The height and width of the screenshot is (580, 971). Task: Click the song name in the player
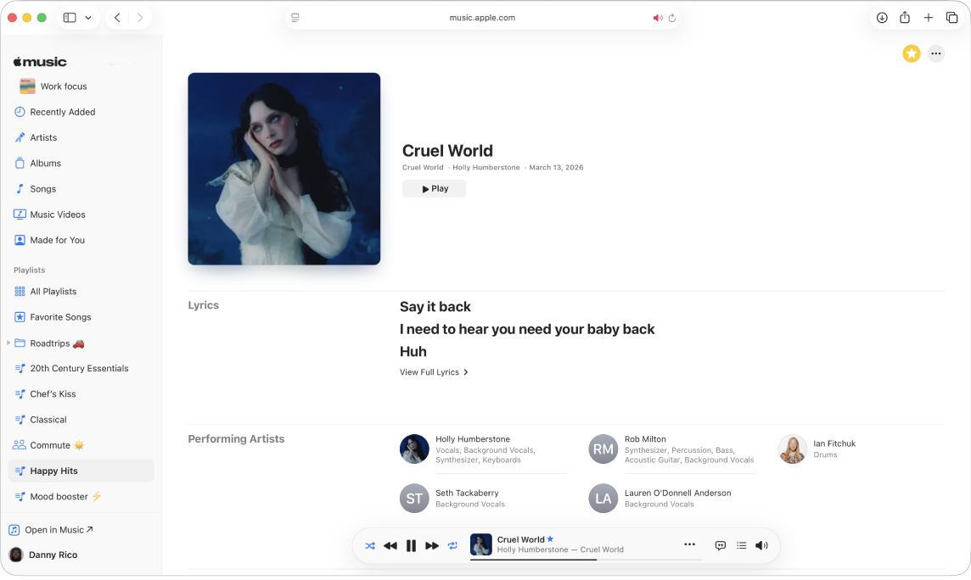click(521, 540)
